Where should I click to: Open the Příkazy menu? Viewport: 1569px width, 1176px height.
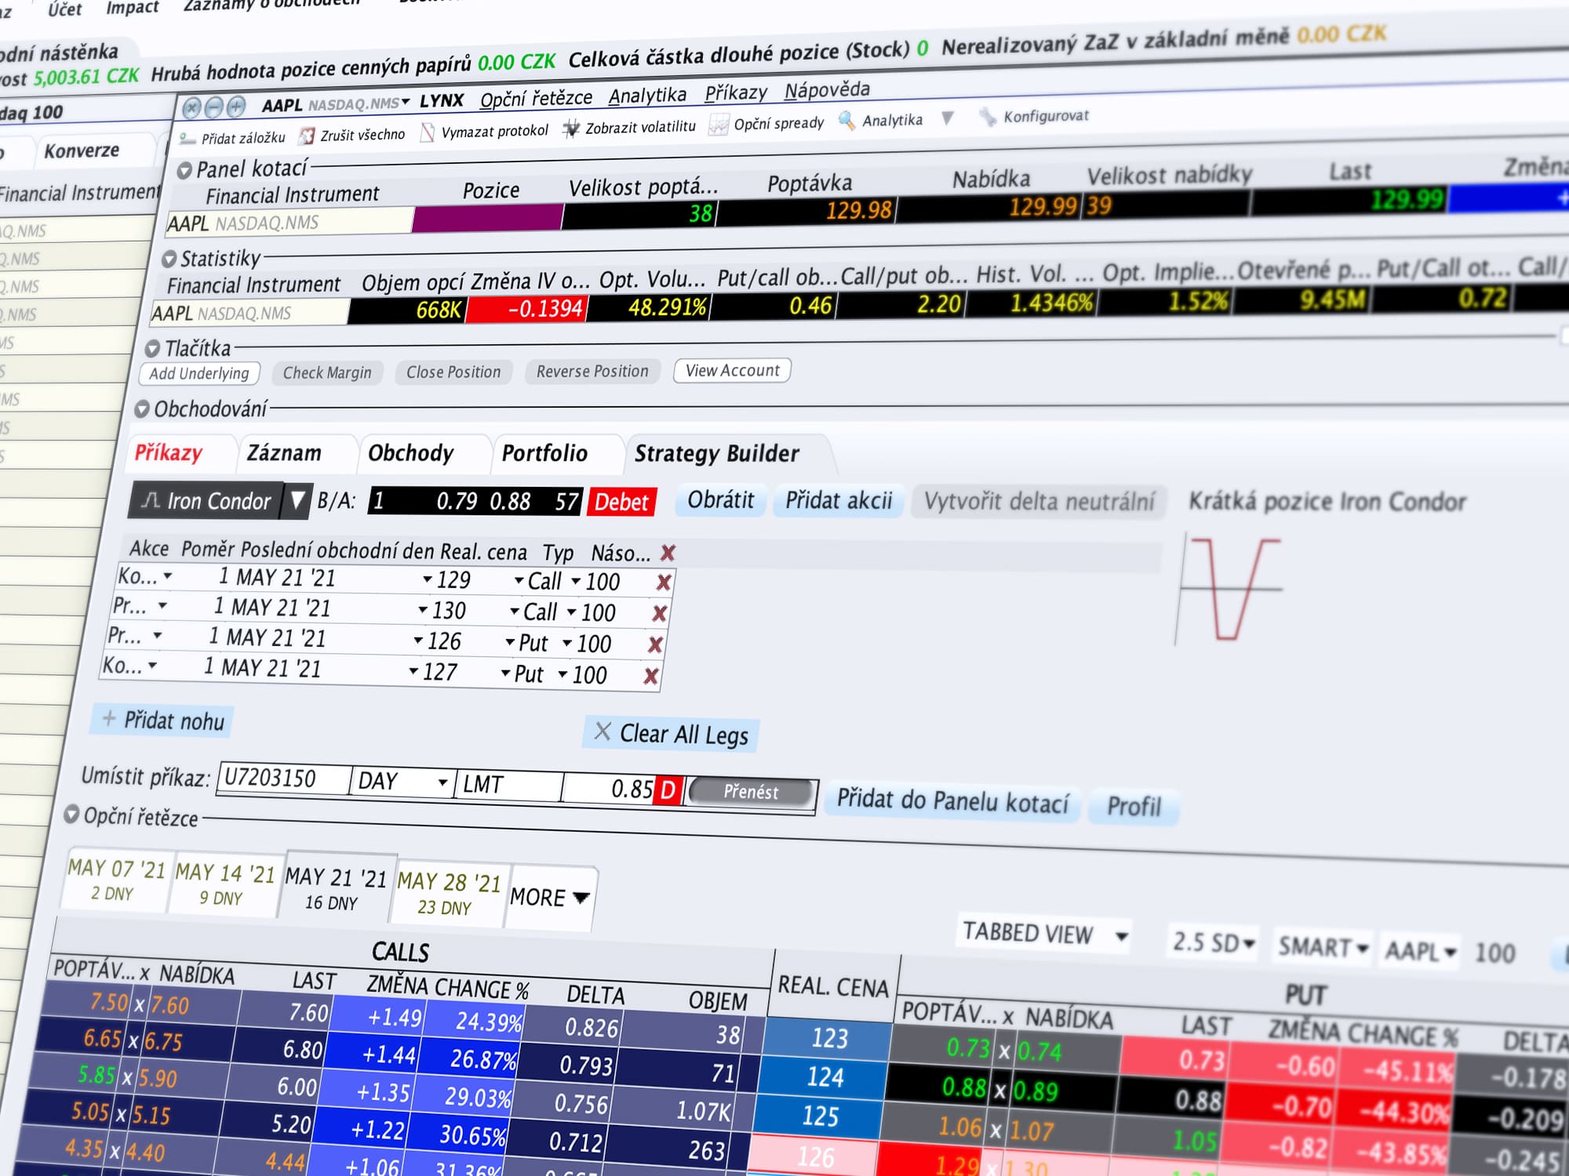tap(736, 93)
